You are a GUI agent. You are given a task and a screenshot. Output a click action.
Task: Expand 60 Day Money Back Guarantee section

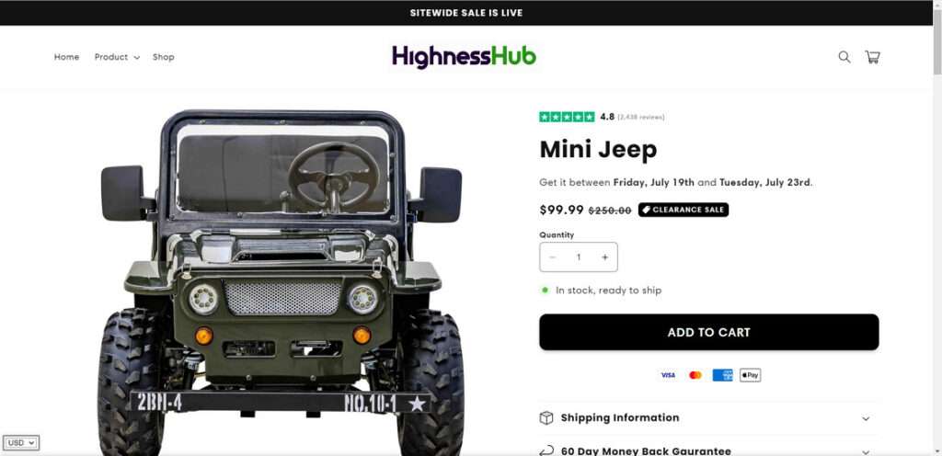[x=708, y=450]
